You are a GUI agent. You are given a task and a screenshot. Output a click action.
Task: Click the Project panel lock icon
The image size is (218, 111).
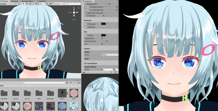pyautogui.click(x=77, y=80)
